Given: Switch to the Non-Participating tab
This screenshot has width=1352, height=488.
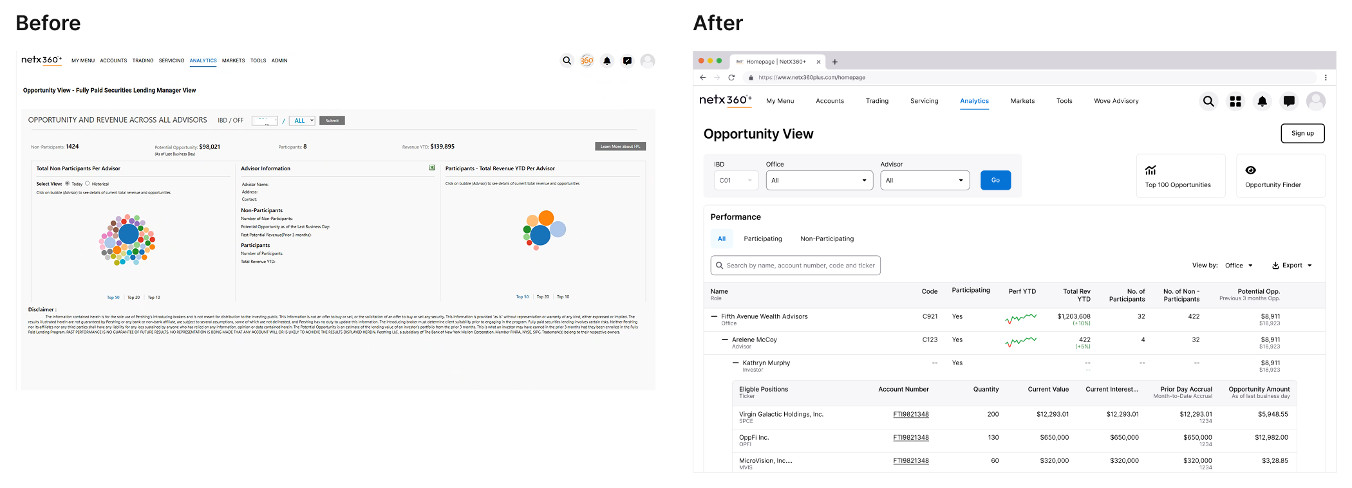Looking at the screenshot, I should (x=827, y=239).
